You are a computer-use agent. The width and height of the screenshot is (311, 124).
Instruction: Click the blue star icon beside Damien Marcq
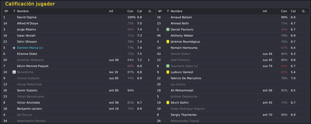pyautogui.click(x=14, y=48)
